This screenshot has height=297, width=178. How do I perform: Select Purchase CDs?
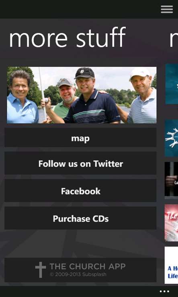coord(80,218)
